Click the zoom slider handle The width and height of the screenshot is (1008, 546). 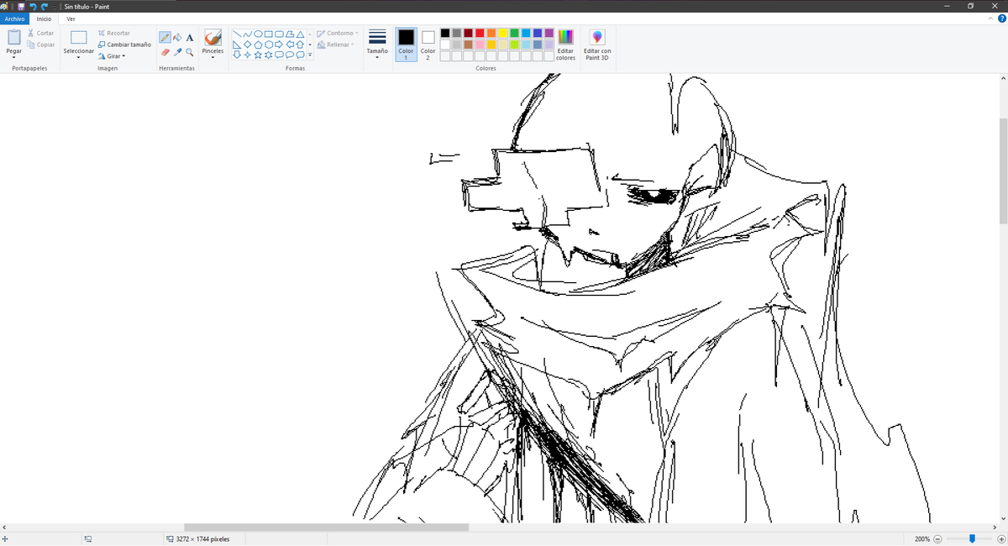(972, 538)
